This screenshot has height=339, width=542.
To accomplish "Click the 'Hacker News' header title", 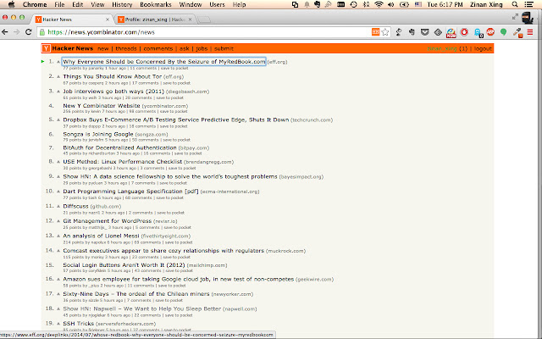I will coord(72,48).
